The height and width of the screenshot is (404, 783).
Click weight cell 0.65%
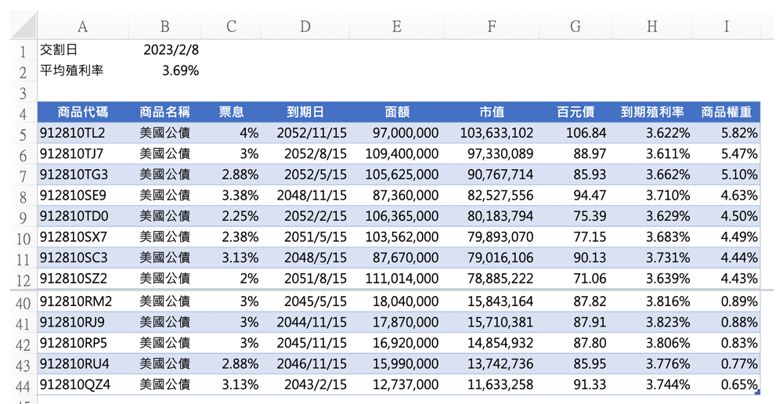727,384
